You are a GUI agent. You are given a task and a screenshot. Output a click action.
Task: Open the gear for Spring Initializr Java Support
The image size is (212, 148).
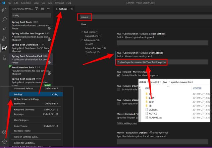click(x=49, y=40)
